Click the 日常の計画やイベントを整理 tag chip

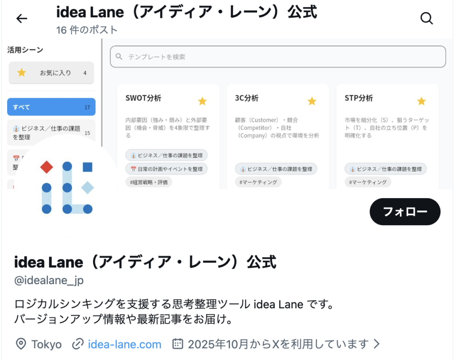coord(167,169)
